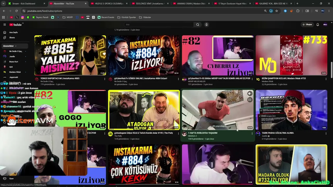Switch to the 17 Beyin Durduran Hayat Hilesi tab
The image size is (333, 187).
[x=233, y=4]
